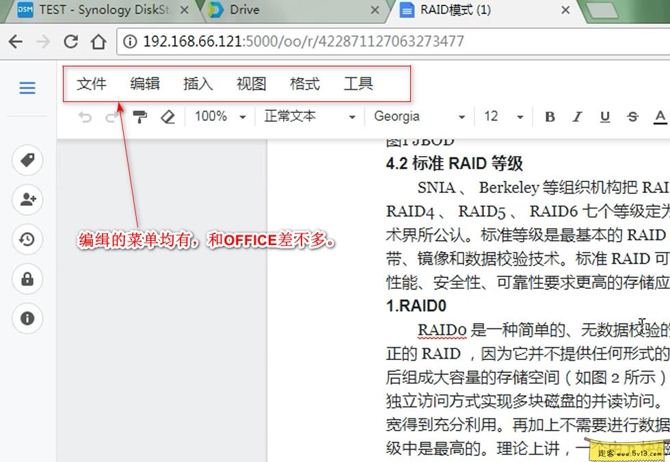Click the Clear formatting icon

point(168,116)
